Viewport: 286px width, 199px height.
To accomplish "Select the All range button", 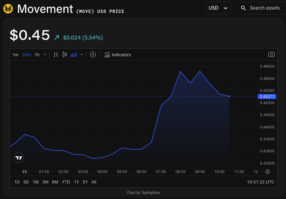I will (94, 182).
